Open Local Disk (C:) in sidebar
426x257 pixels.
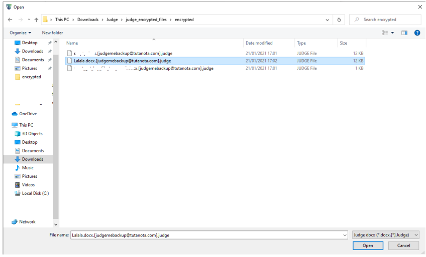pos(35,193)
